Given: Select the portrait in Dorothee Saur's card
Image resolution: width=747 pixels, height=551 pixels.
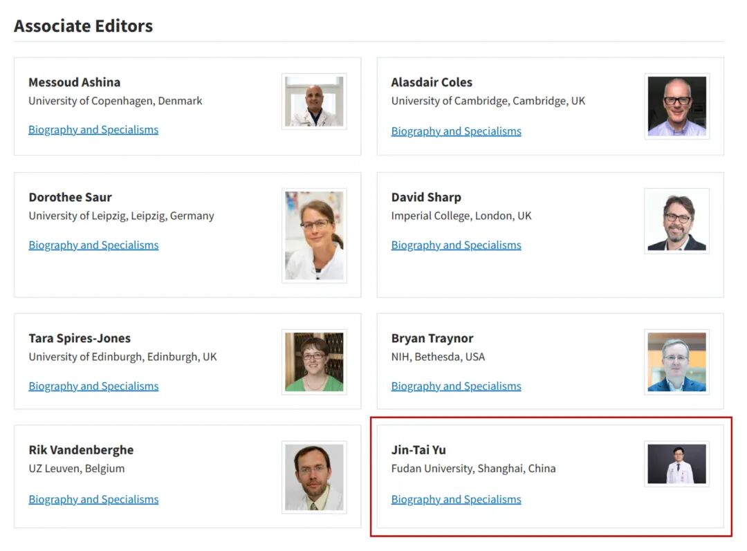Looking at the screenshot, I should tap(314, 236).
